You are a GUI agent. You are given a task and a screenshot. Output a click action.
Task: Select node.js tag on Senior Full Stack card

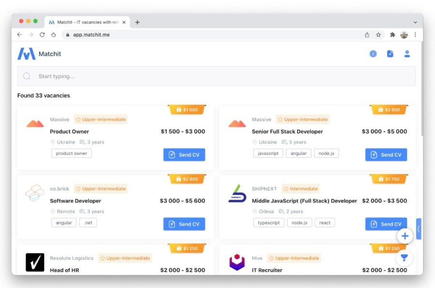[x=326, y=153]
